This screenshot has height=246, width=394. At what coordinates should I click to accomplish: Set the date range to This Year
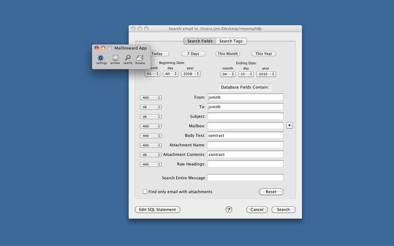(263, 54)
